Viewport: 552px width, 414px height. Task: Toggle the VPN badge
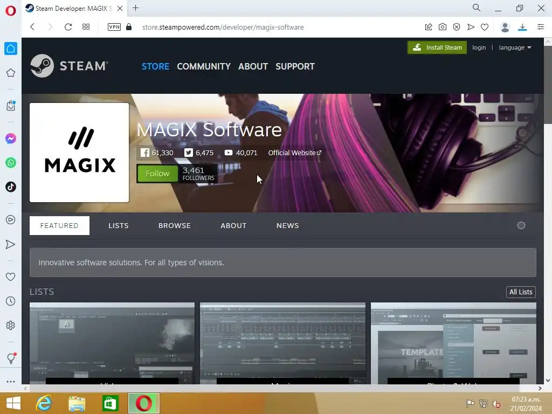[x=114, y=27]
